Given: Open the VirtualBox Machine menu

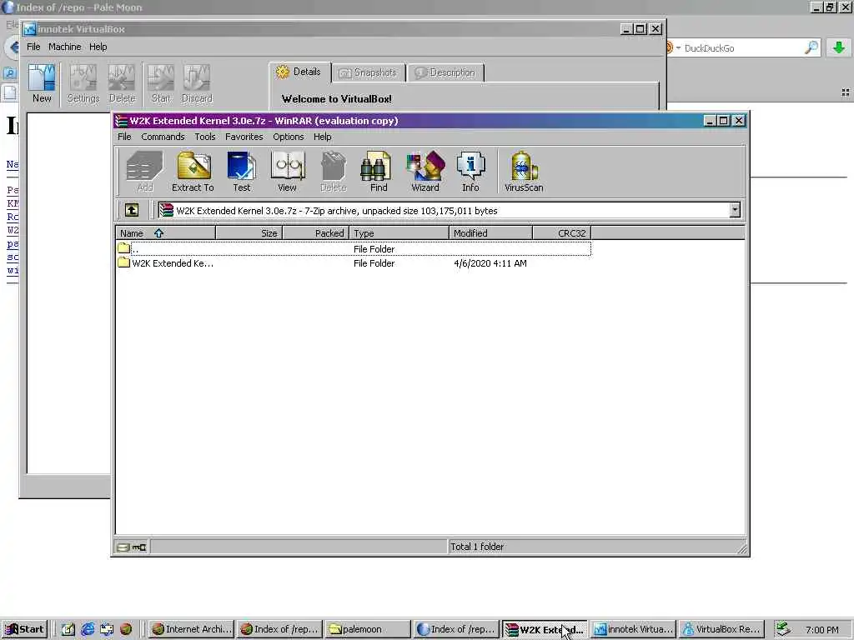Looking at the screenshot, I should (x=64, y=47).
